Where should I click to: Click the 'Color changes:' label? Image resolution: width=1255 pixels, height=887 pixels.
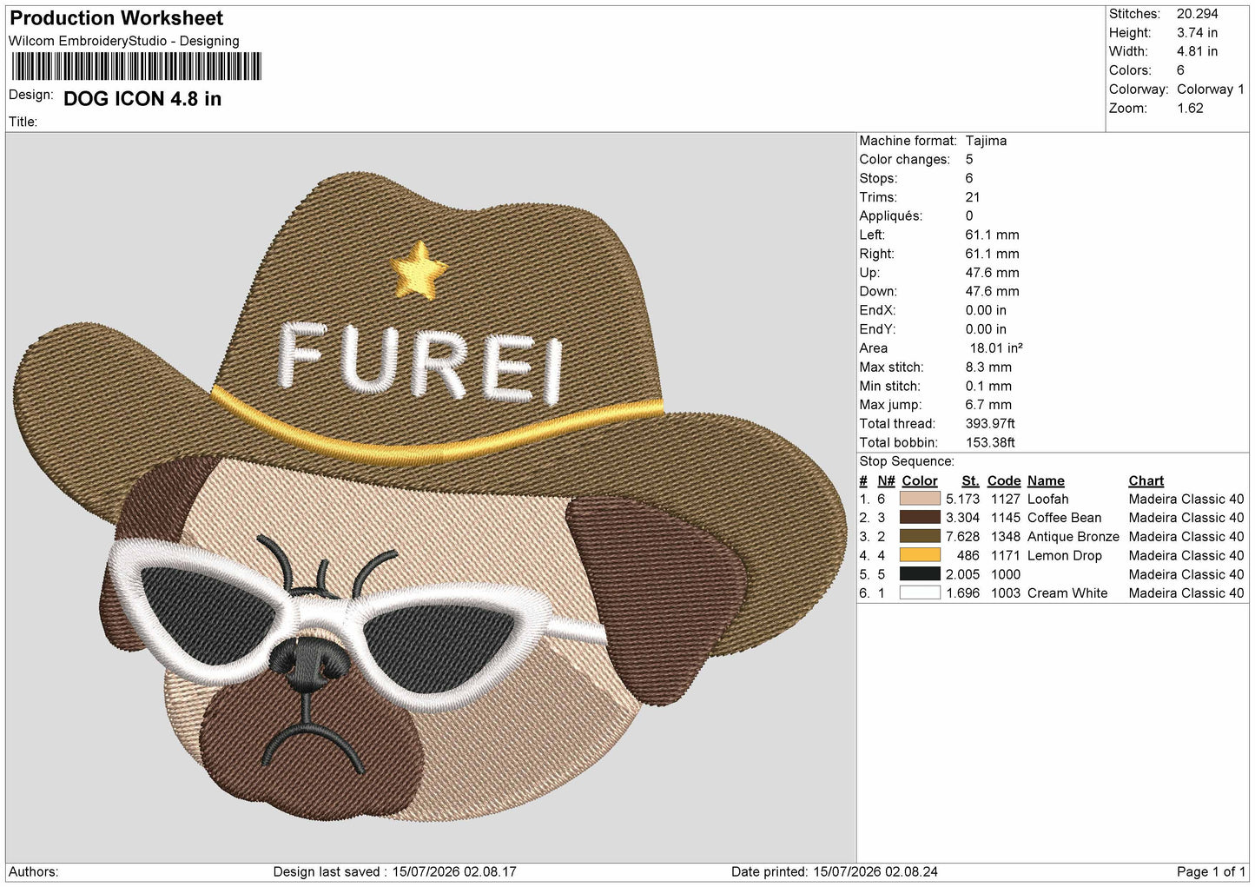(x=904, y=160)
